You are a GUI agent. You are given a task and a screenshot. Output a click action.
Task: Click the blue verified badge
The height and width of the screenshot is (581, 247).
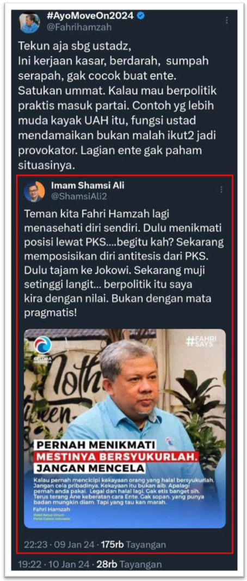coord(140,16)
